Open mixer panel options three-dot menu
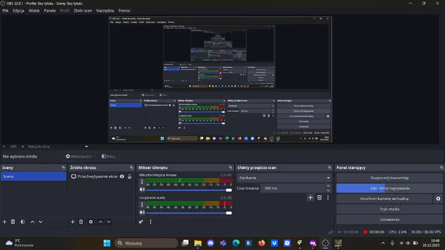 tap(151, 222)
